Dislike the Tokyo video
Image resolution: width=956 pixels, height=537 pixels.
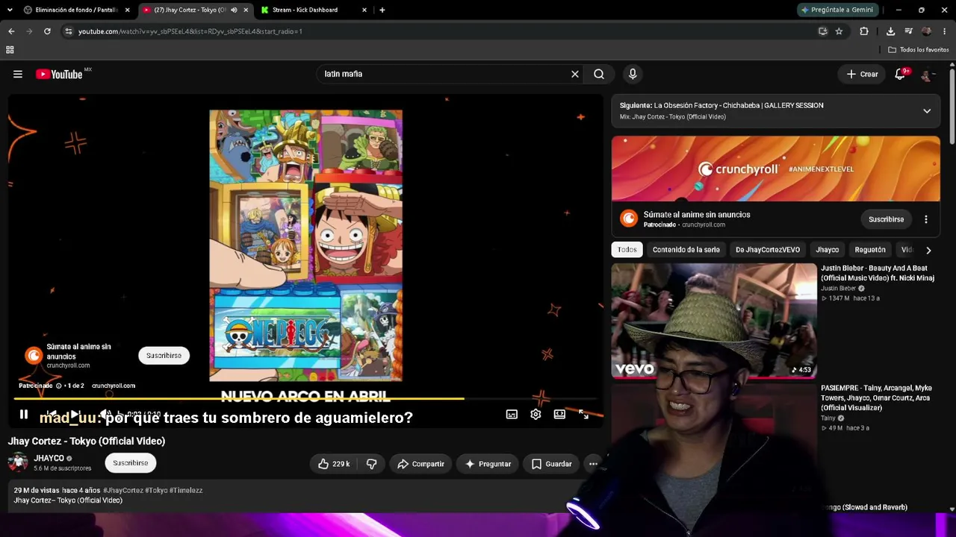pos(371,464)
